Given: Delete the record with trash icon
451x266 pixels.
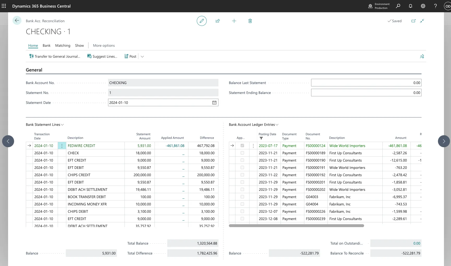Looking at the screenshot, I should [250, 21].
